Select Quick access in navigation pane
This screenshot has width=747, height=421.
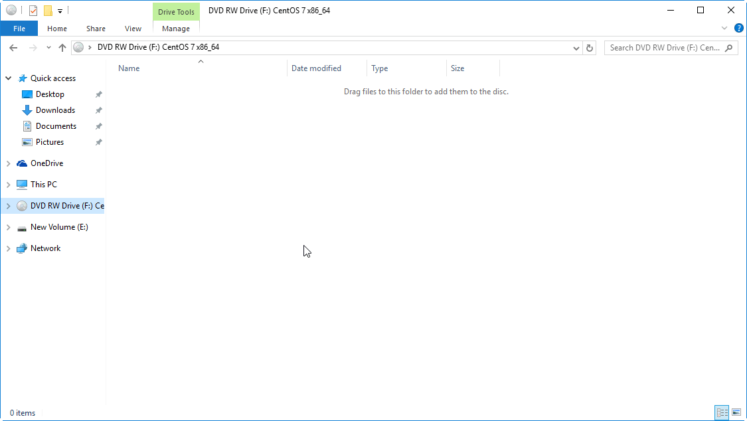(x=53, y=78)
